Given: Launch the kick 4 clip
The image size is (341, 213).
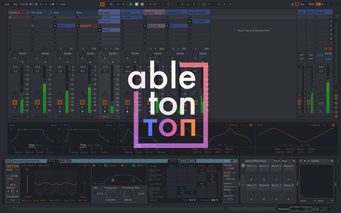Looking at the screenshot, I should pos(55,26).
